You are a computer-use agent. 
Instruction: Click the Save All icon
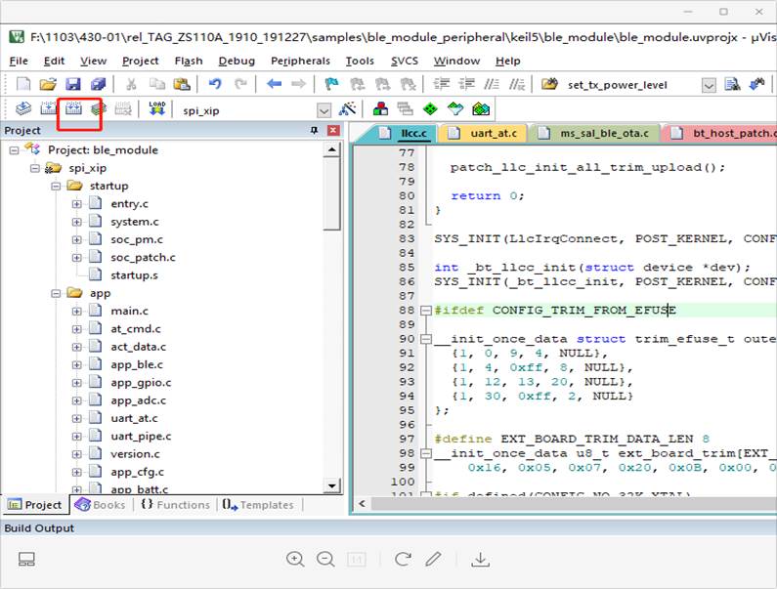(x=98, y=84)
